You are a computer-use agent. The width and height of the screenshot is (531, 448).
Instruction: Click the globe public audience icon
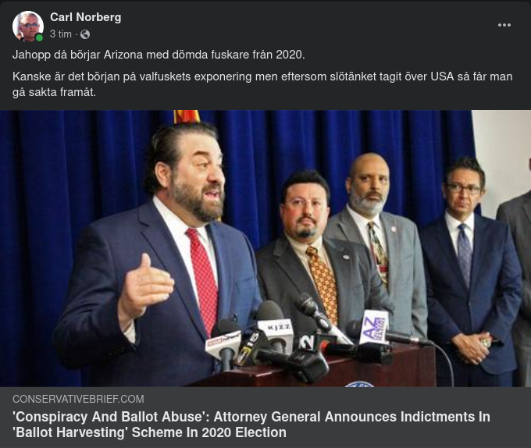(85, 34)
